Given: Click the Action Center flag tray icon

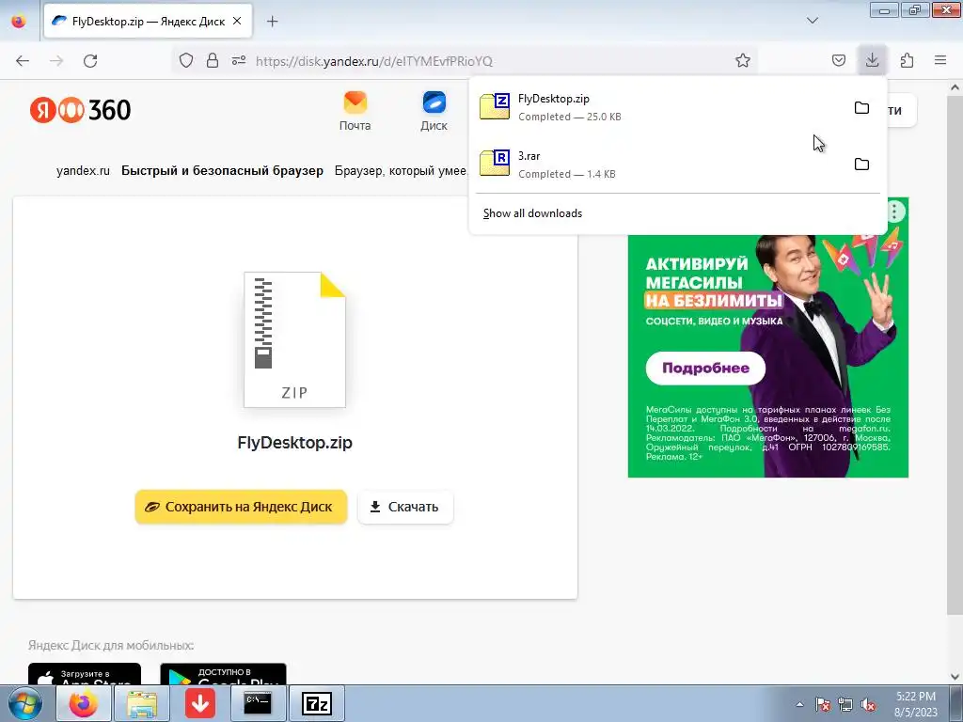Looking at the screenshot, I should (823, 705).
